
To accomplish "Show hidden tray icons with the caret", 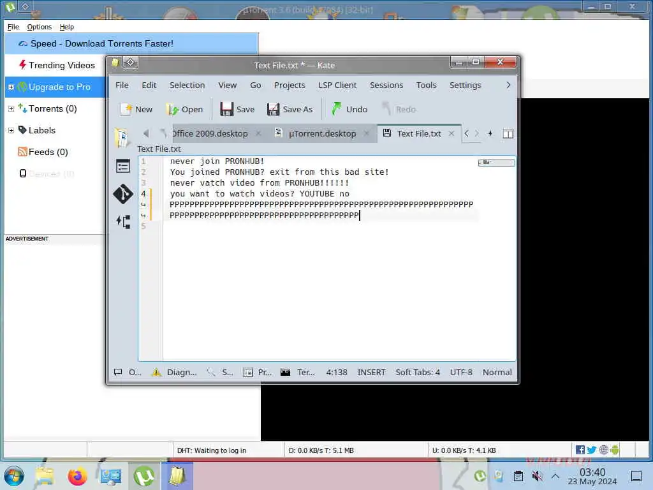I will tap(555, 476).
